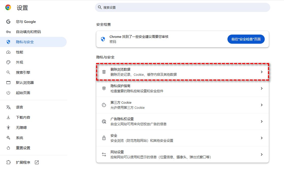
Task: Open the 网站设置 row arrow
Action: pos(262,155)
